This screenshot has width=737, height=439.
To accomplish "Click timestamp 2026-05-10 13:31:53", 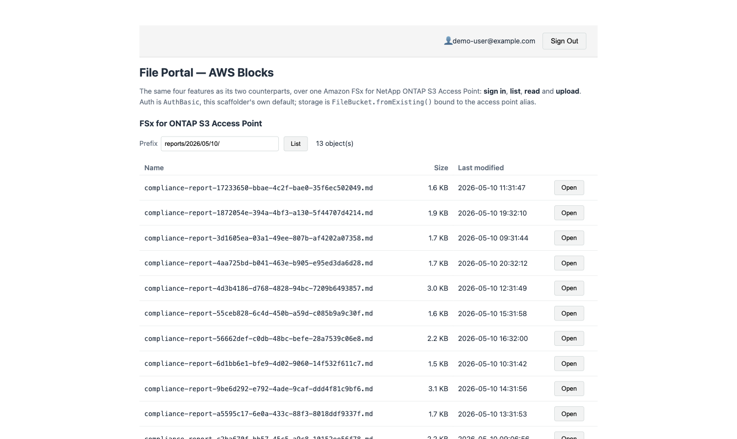I will (x=492, y=414).
